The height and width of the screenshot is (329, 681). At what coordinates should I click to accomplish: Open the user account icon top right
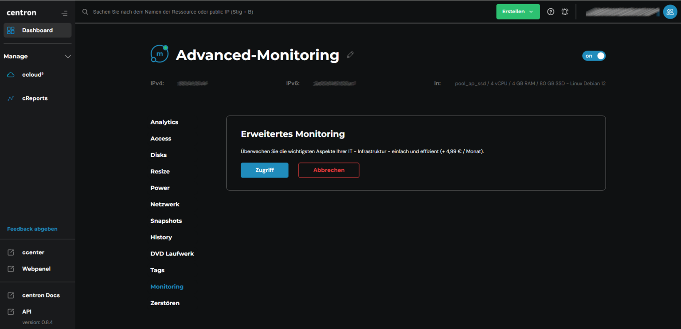tap(670, 12)
